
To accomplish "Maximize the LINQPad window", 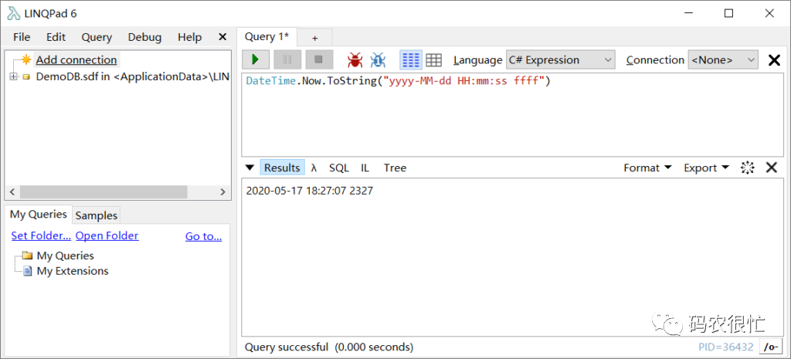I will [x=728, y=14].
